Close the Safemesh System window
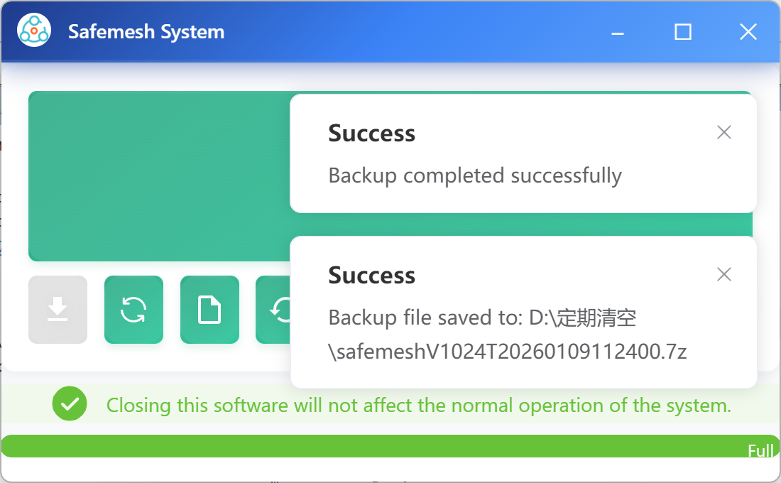 748,32
